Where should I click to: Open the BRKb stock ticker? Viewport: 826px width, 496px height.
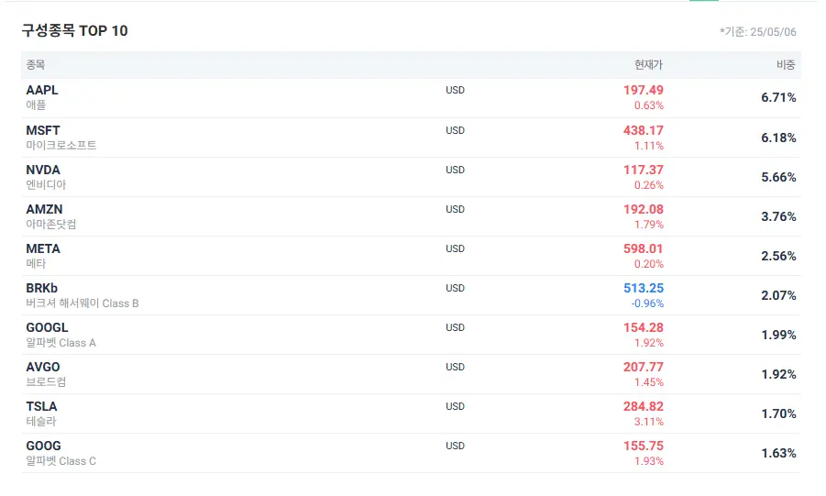[42, 288]
